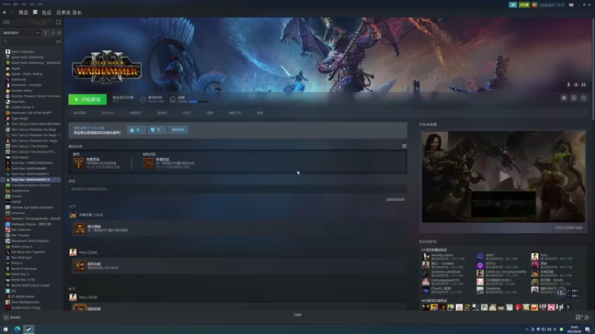This screenshot has height=334, width=595.
Task: Click the Windows Start button
Action: point(5,329)
